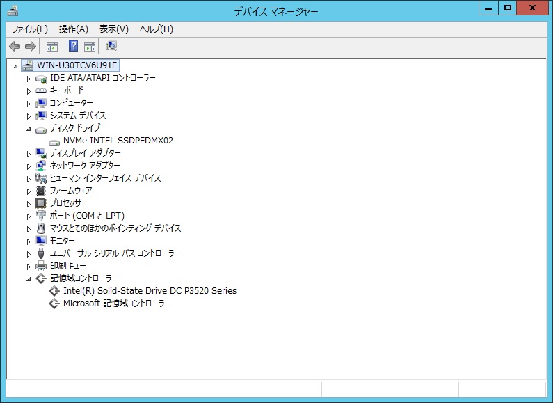Click the NVMe INTEL SSDPEDMX02 disk icon
553x403 pixels.
pos(54,141)
